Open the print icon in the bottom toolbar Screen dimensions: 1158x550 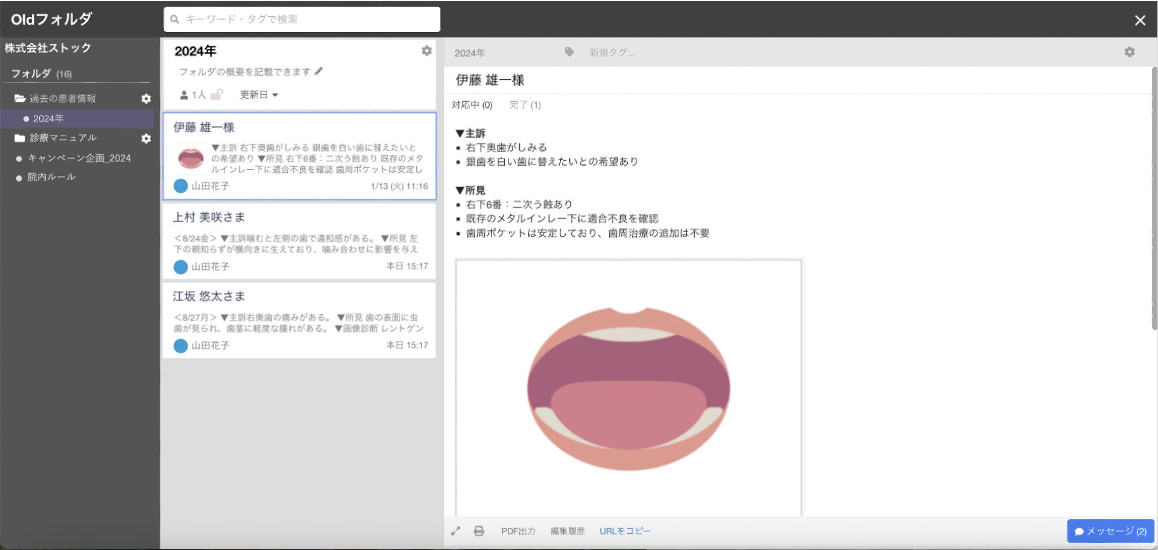tap(479, 531)
